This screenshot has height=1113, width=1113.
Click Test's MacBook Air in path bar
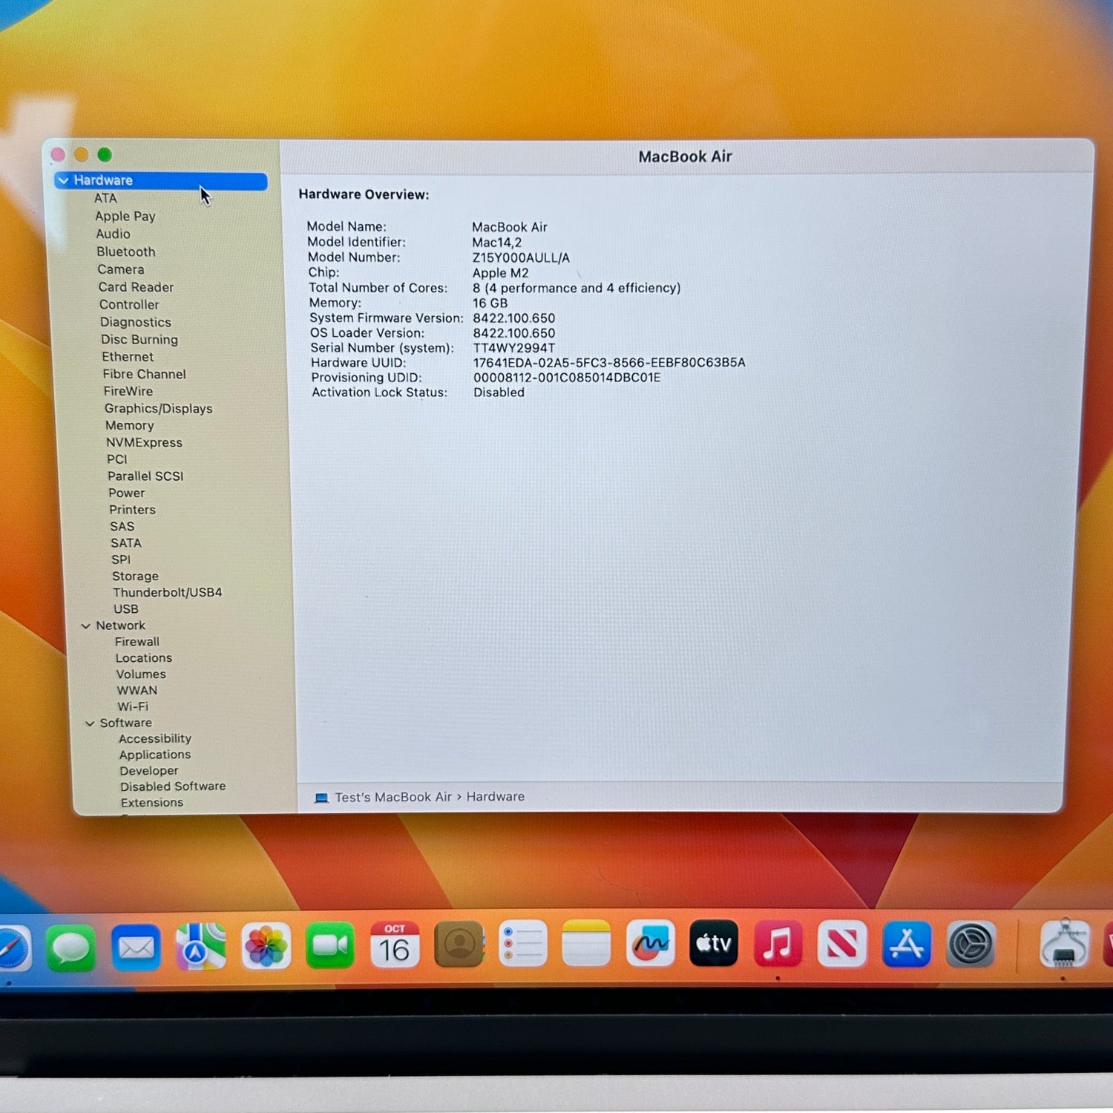click(x=393, y=798)
